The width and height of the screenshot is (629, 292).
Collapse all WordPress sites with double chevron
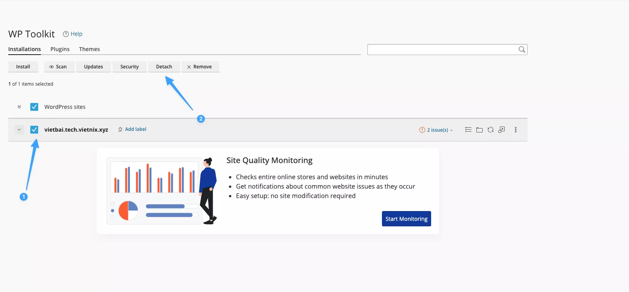(19, 107)
